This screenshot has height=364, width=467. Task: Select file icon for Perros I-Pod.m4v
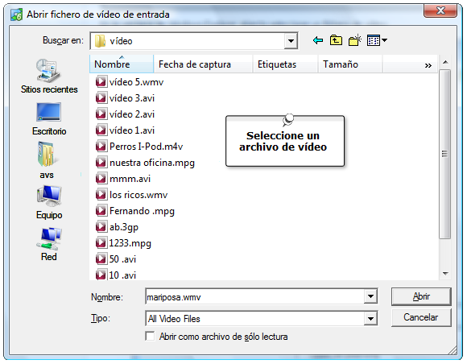coord(101,146)
